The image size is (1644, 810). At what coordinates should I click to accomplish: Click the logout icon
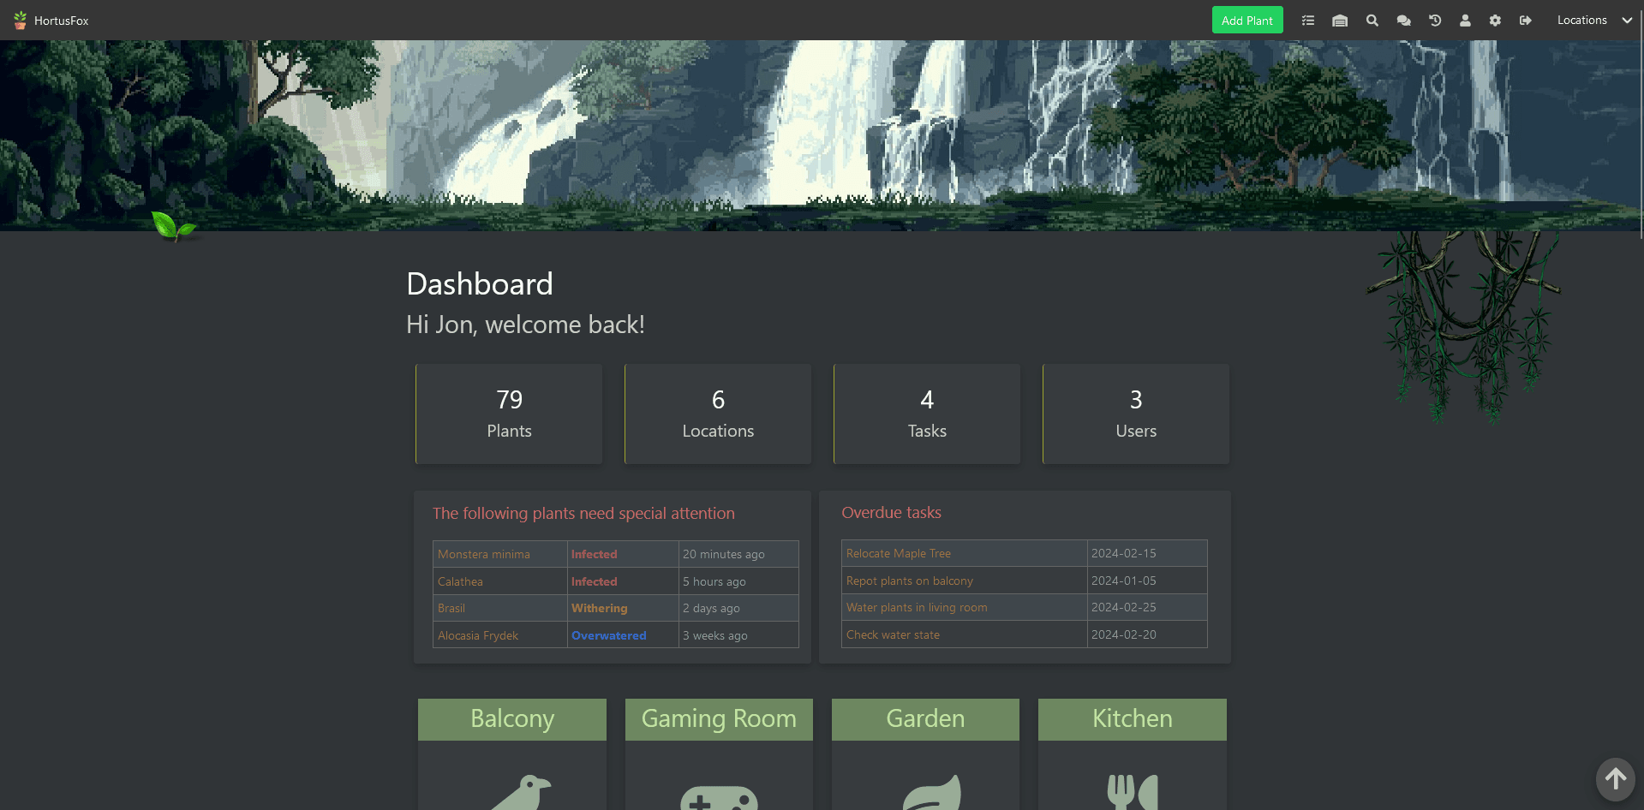tap(1525, 20)
